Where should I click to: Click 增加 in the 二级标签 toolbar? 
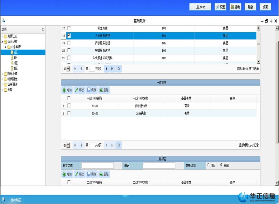pyautogui.click(x=67, y=174)
